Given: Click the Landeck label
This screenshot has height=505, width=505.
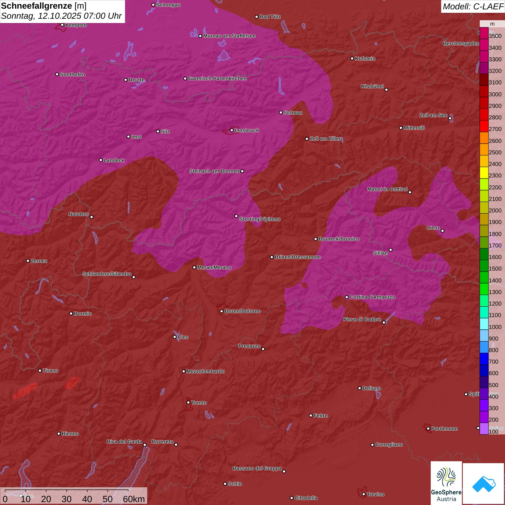Looking at the screenshot, I should coord(114,161).
